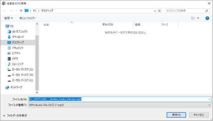The height and width of the screenshot is (121, 213).
Task: Expand the file name suggestions dropdown
Action: (x=209, y=99)
